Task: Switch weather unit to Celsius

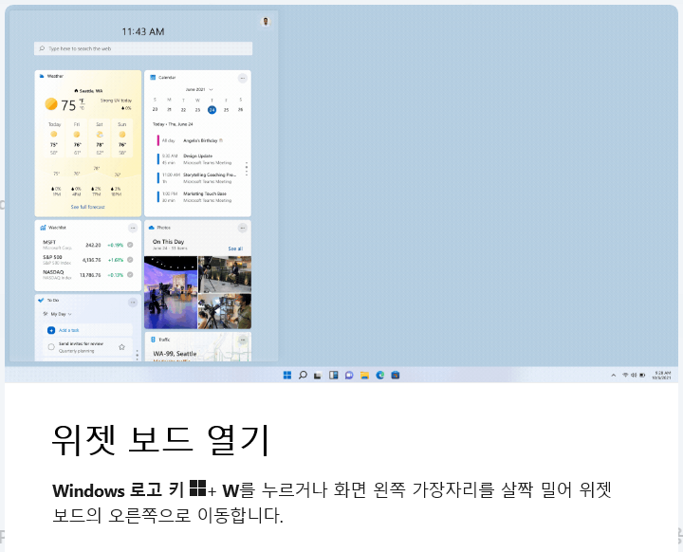Action: point(82,107)
